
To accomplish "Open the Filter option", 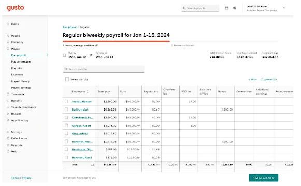I will point(252,80).
